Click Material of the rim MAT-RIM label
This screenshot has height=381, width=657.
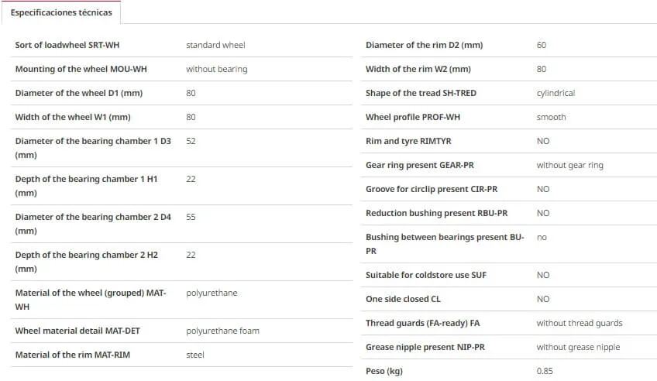coord(73,355)
